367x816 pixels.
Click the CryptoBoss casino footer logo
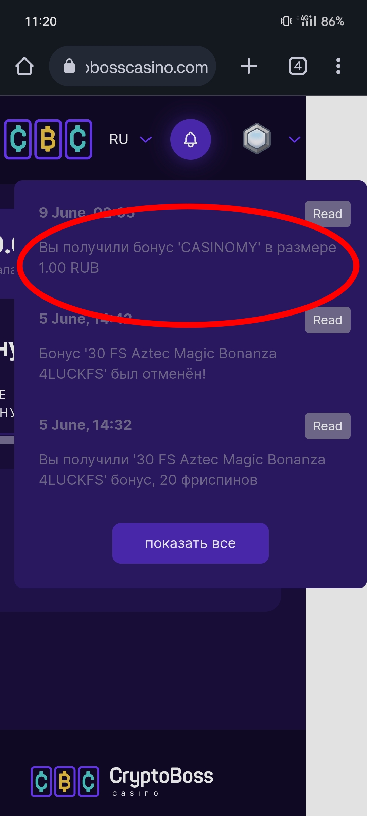point(122,781)
